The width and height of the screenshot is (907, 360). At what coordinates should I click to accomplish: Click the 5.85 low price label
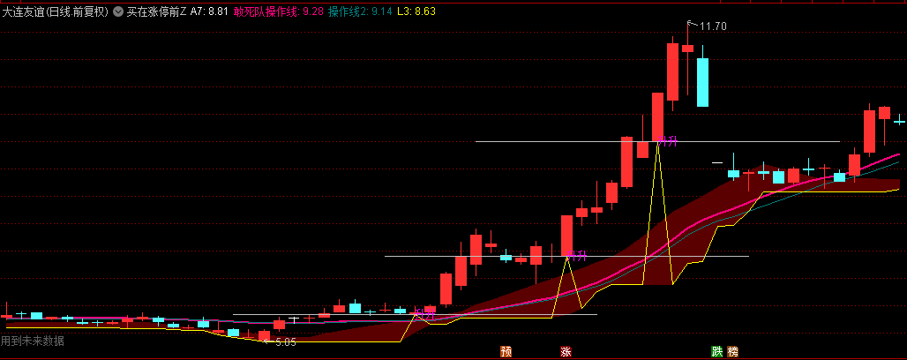coord(286,342)
